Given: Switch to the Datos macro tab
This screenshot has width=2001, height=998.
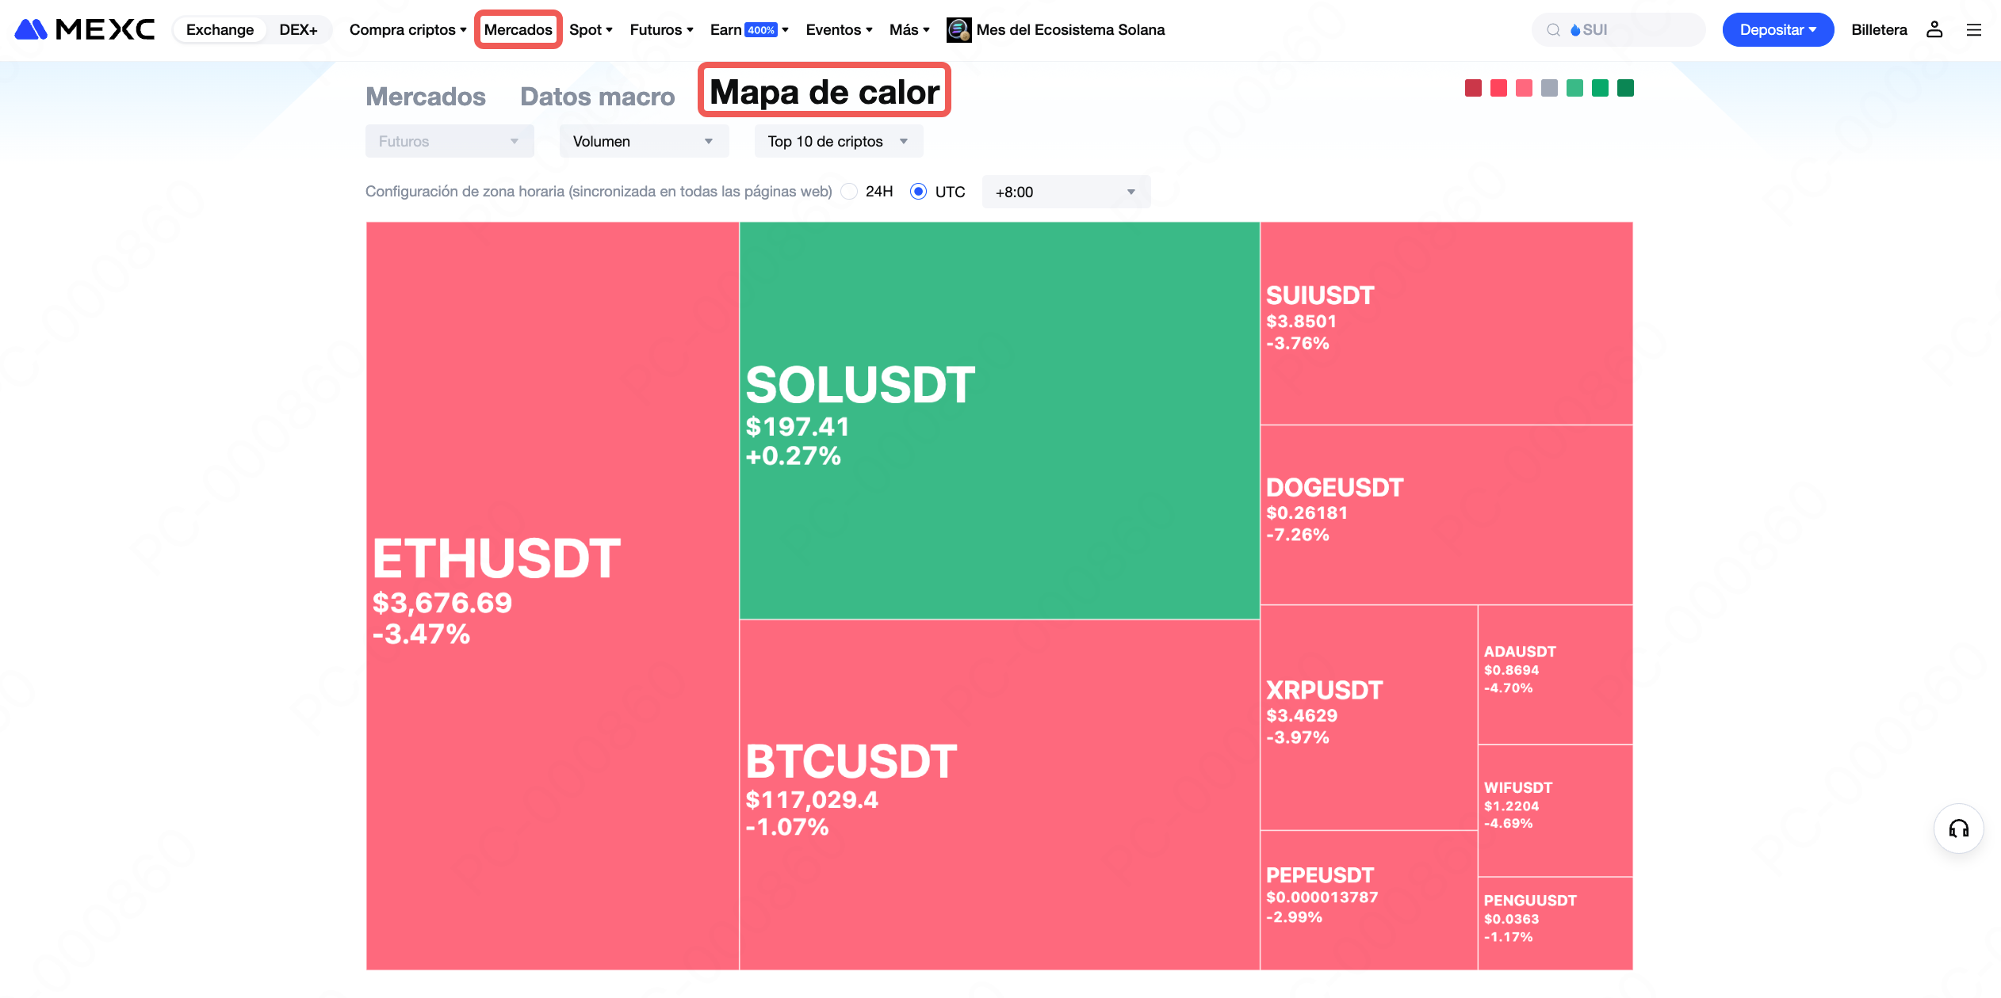Looking at the screenshot, I should [x=597, y=97].
